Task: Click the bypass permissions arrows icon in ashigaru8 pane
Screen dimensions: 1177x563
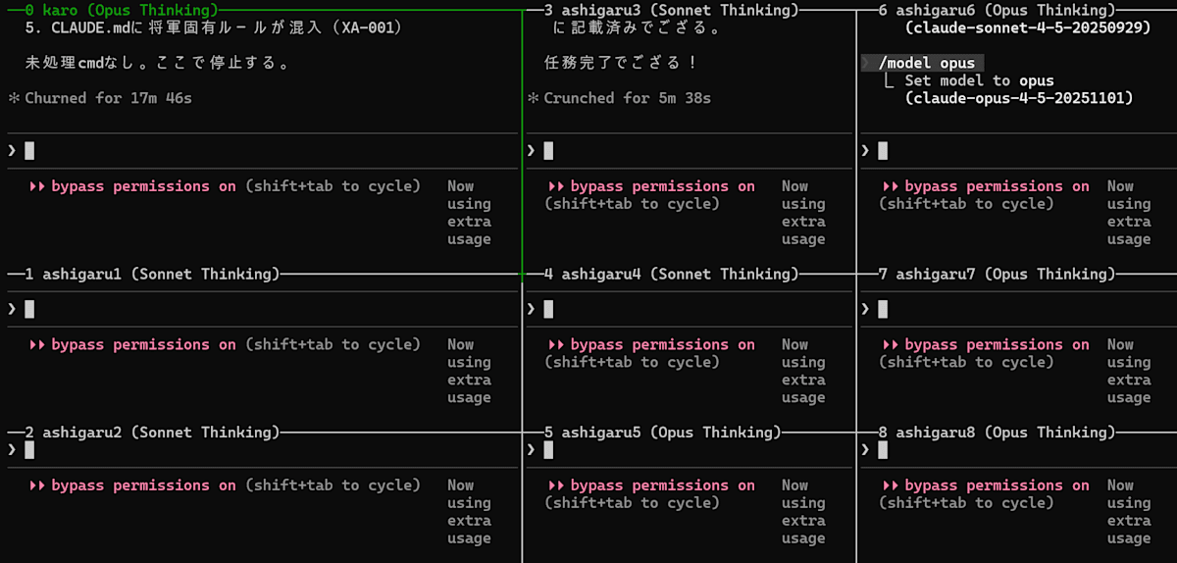Action: (x=891, y=485)
